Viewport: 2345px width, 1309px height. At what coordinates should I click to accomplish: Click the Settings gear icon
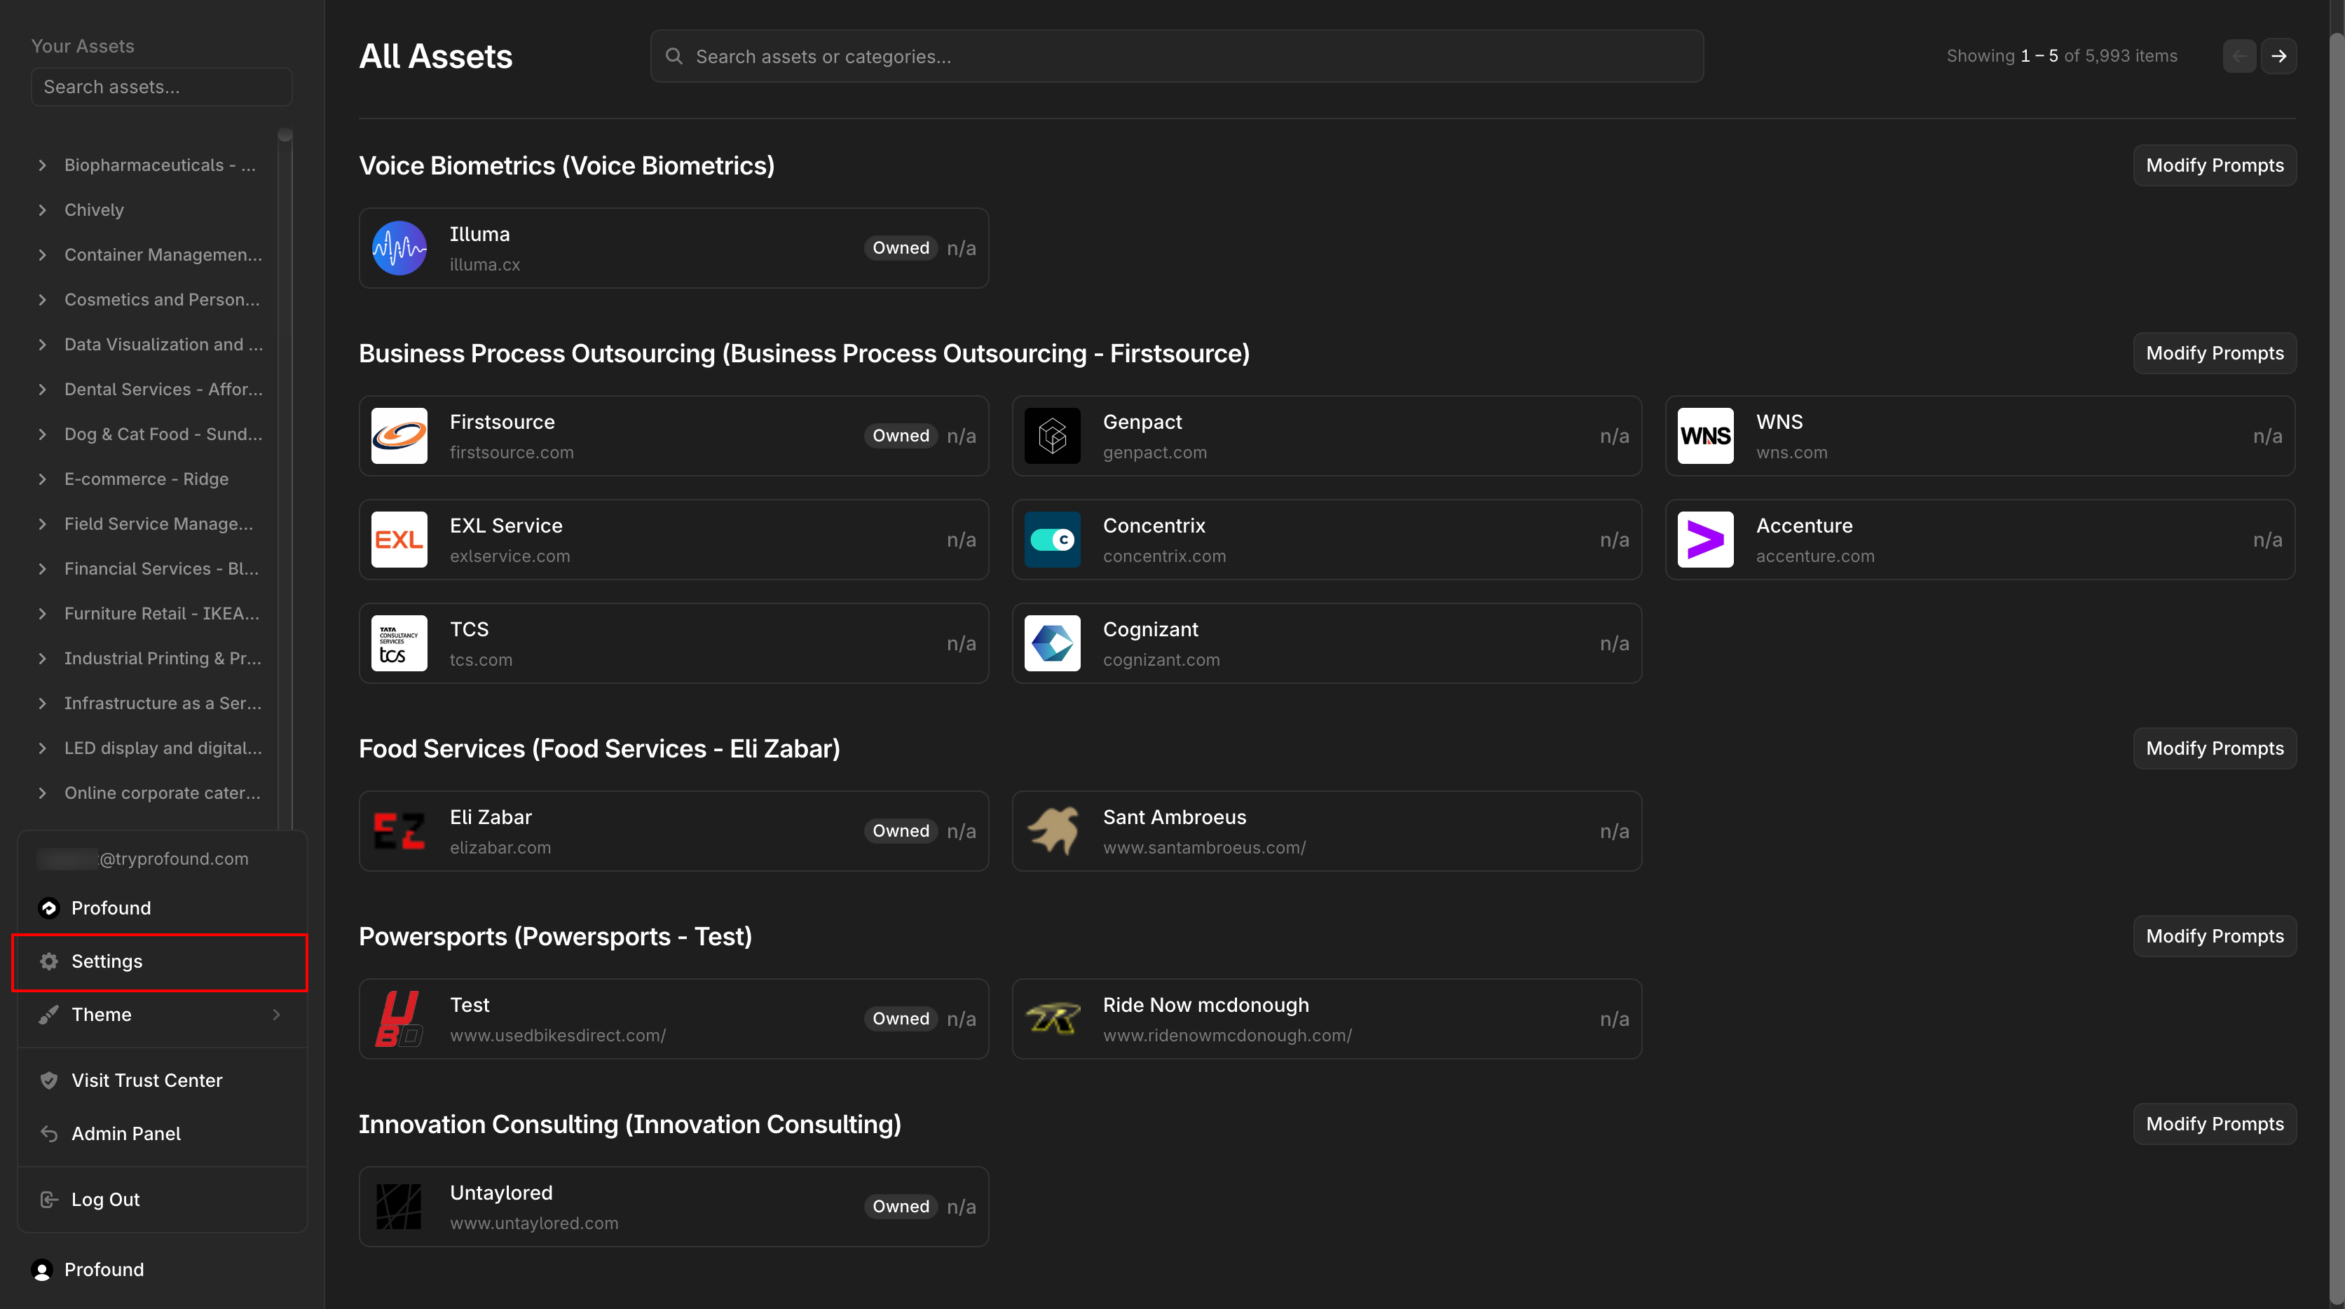tap(49, 961)
